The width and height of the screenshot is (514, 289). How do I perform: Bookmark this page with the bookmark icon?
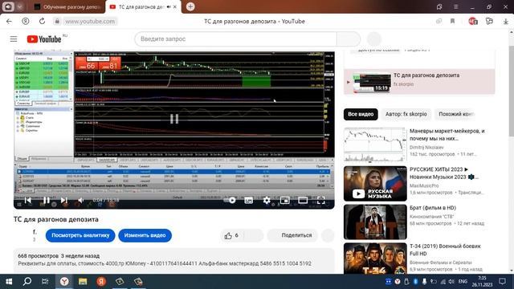452,22
